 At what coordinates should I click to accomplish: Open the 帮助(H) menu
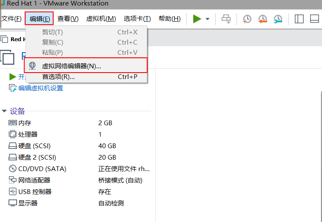[x=170, y=19]
